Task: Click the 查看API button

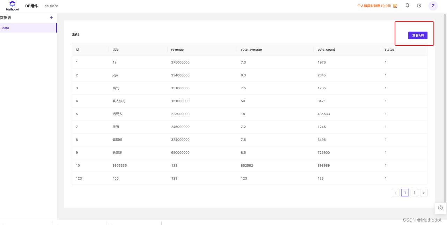Action: (418, 35)
